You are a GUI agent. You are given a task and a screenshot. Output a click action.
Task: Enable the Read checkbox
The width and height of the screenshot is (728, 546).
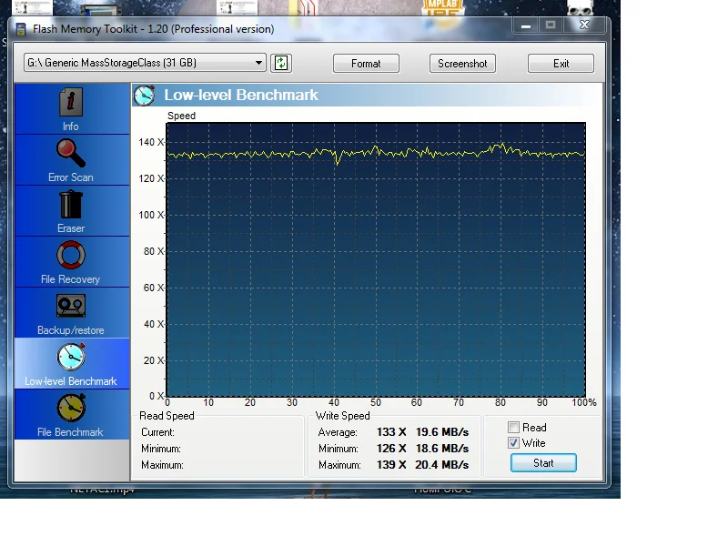[x=513, y=427]
